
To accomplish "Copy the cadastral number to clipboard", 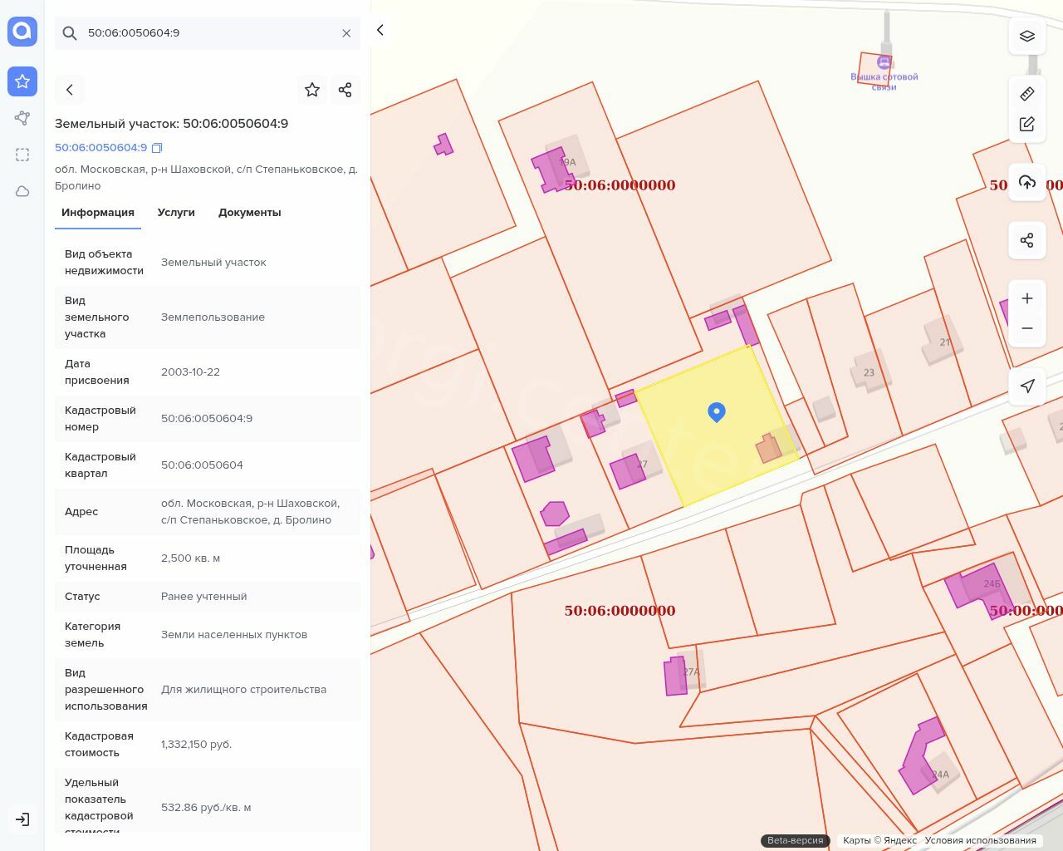I will pos(157,148).
